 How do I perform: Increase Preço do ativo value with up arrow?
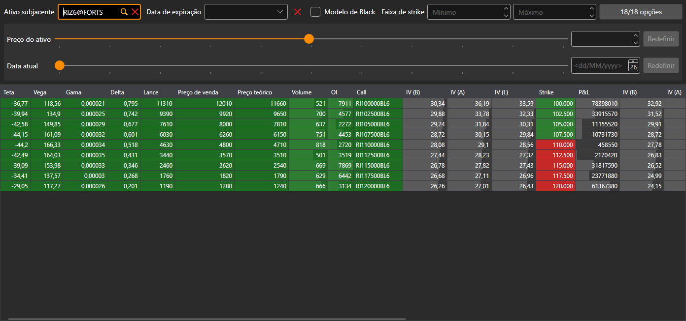(635, 35)
